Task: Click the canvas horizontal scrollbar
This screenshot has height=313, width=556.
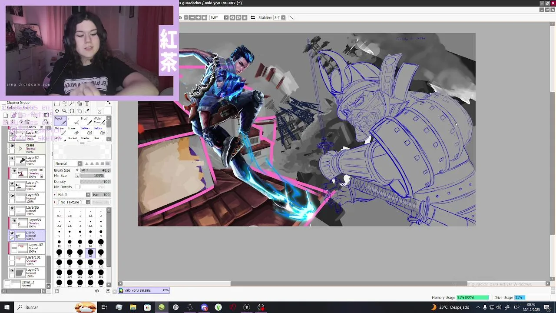Action: click(x=349, y=284)
